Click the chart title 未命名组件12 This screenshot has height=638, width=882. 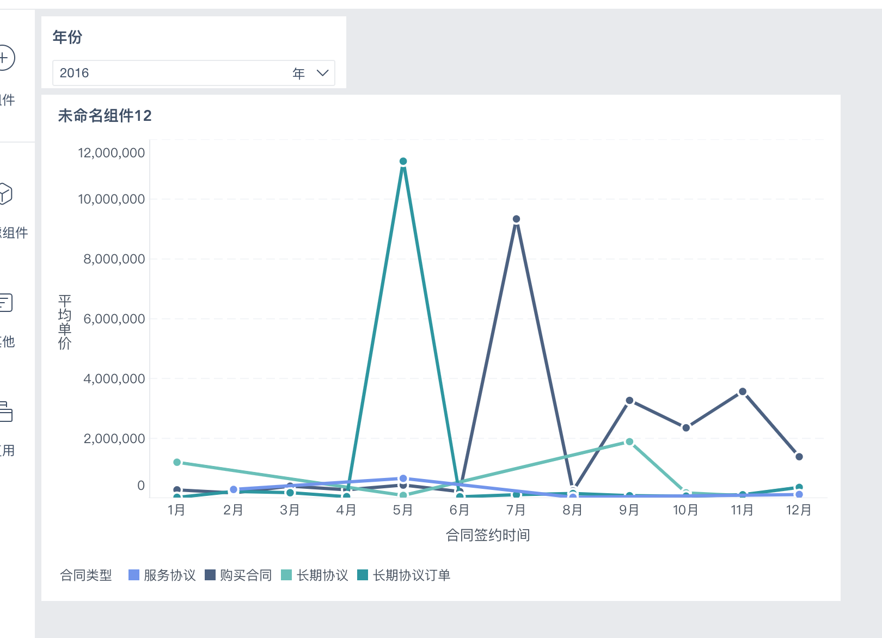[105, 115]
